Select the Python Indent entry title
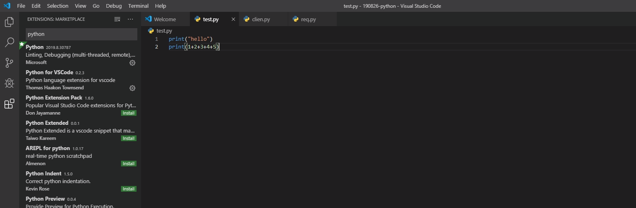Viewport: 636px width, 208px height. (x=43, y=173)
